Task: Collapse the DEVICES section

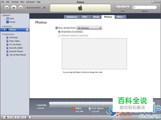Action: pyautogui.click(x=3, y=27)
